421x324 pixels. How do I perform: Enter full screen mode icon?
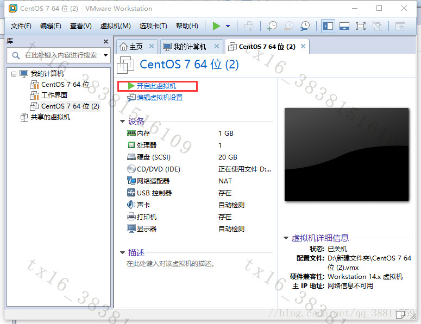[x=361, y=26]
